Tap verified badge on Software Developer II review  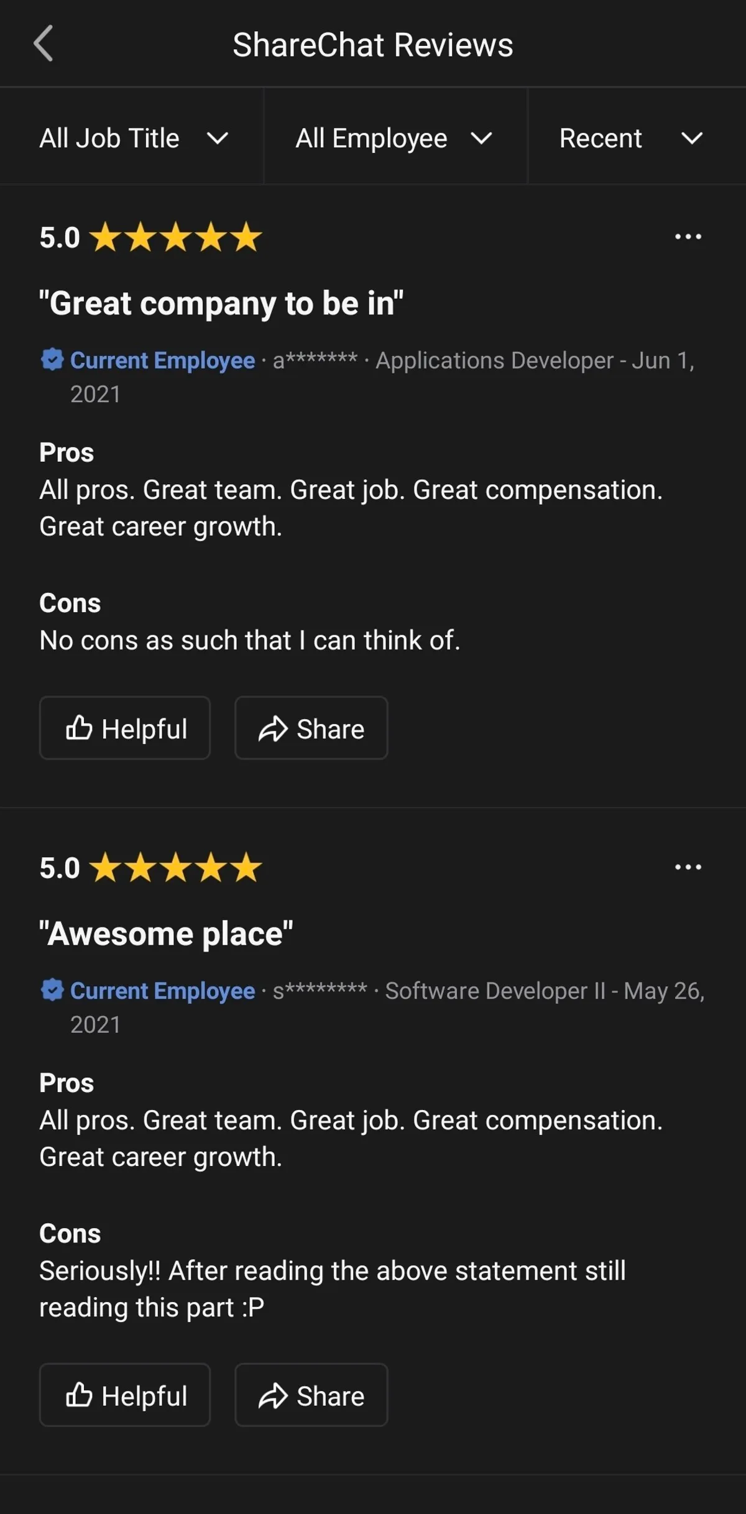(52, 990)
